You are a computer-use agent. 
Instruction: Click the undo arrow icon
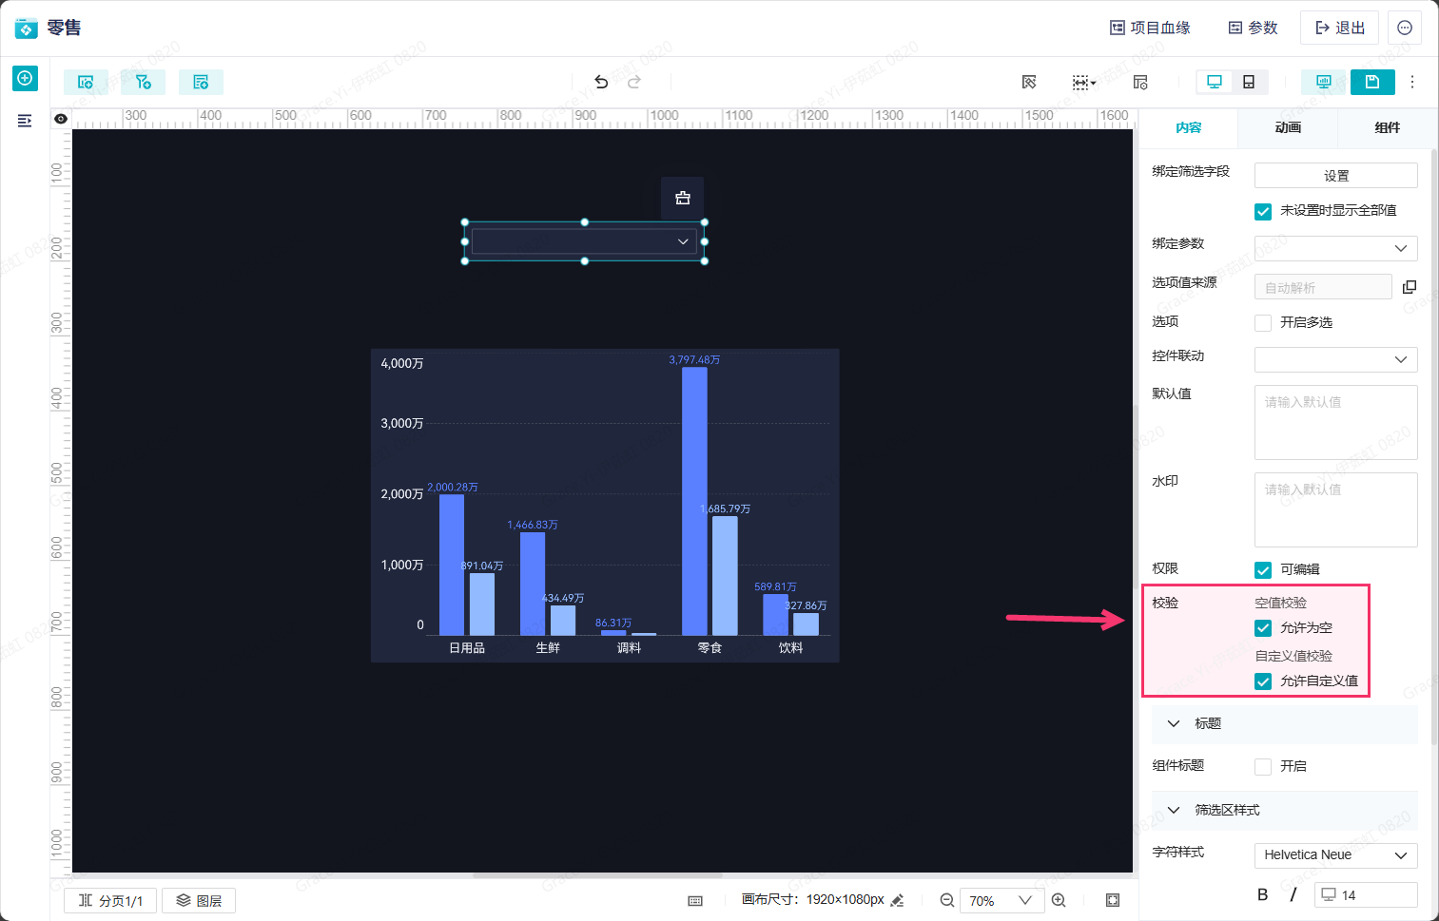601,82
